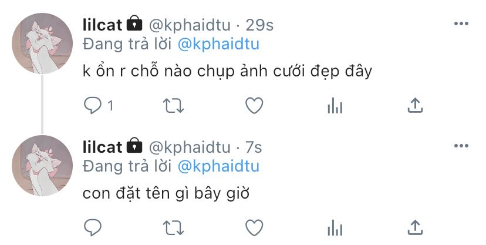Open lilcat profile avatar on the second tweet

[42, 166]
